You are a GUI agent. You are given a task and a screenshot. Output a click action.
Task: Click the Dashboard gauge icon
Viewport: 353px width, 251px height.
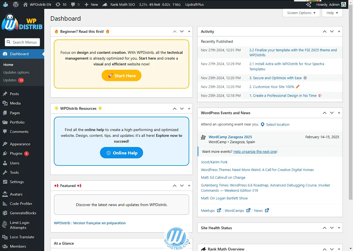(x=5, y=54)
